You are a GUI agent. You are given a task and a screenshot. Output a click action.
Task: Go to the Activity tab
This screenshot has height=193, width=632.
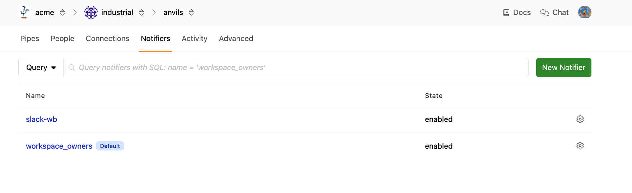[194, 39]
